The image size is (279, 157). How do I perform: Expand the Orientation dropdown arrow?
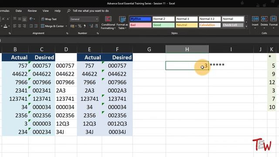tap(34, 19)
